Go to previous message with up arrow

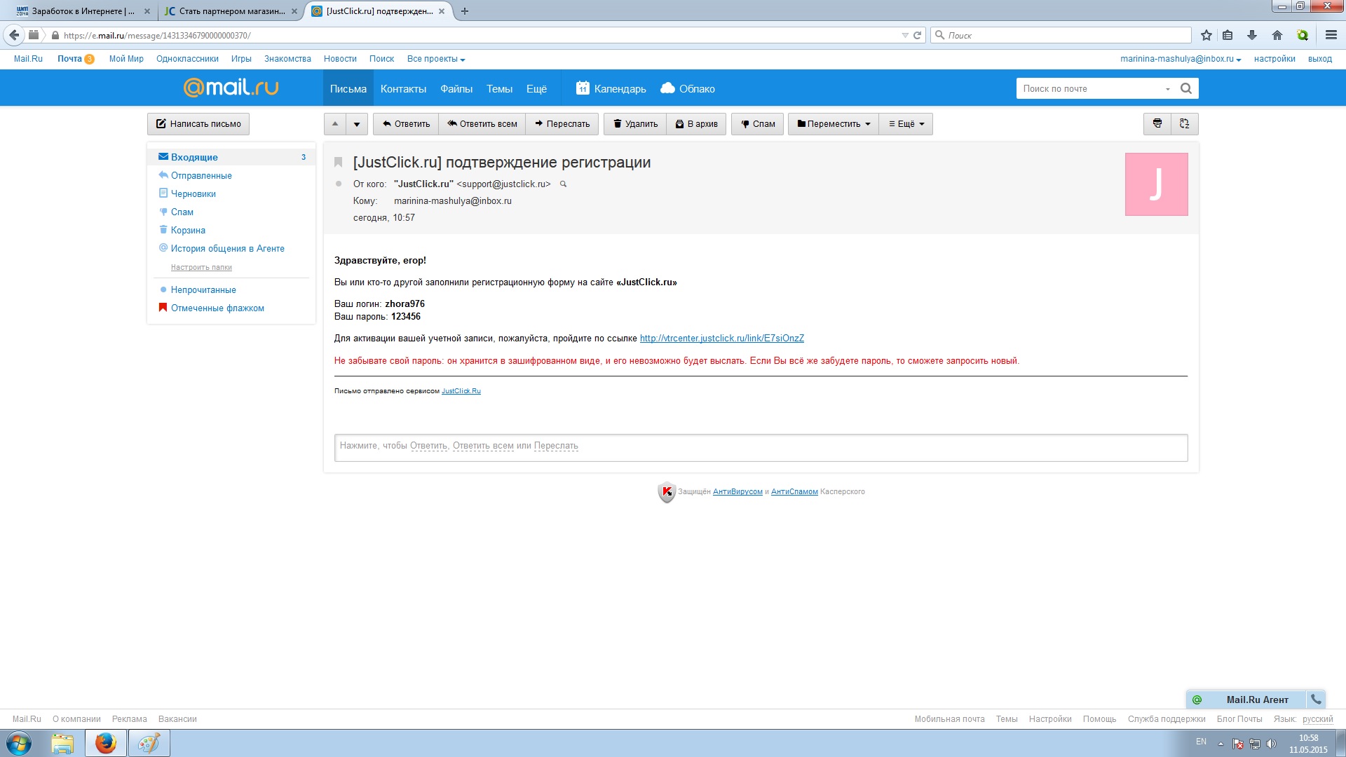pyautogui.click(x=335, y=124)
